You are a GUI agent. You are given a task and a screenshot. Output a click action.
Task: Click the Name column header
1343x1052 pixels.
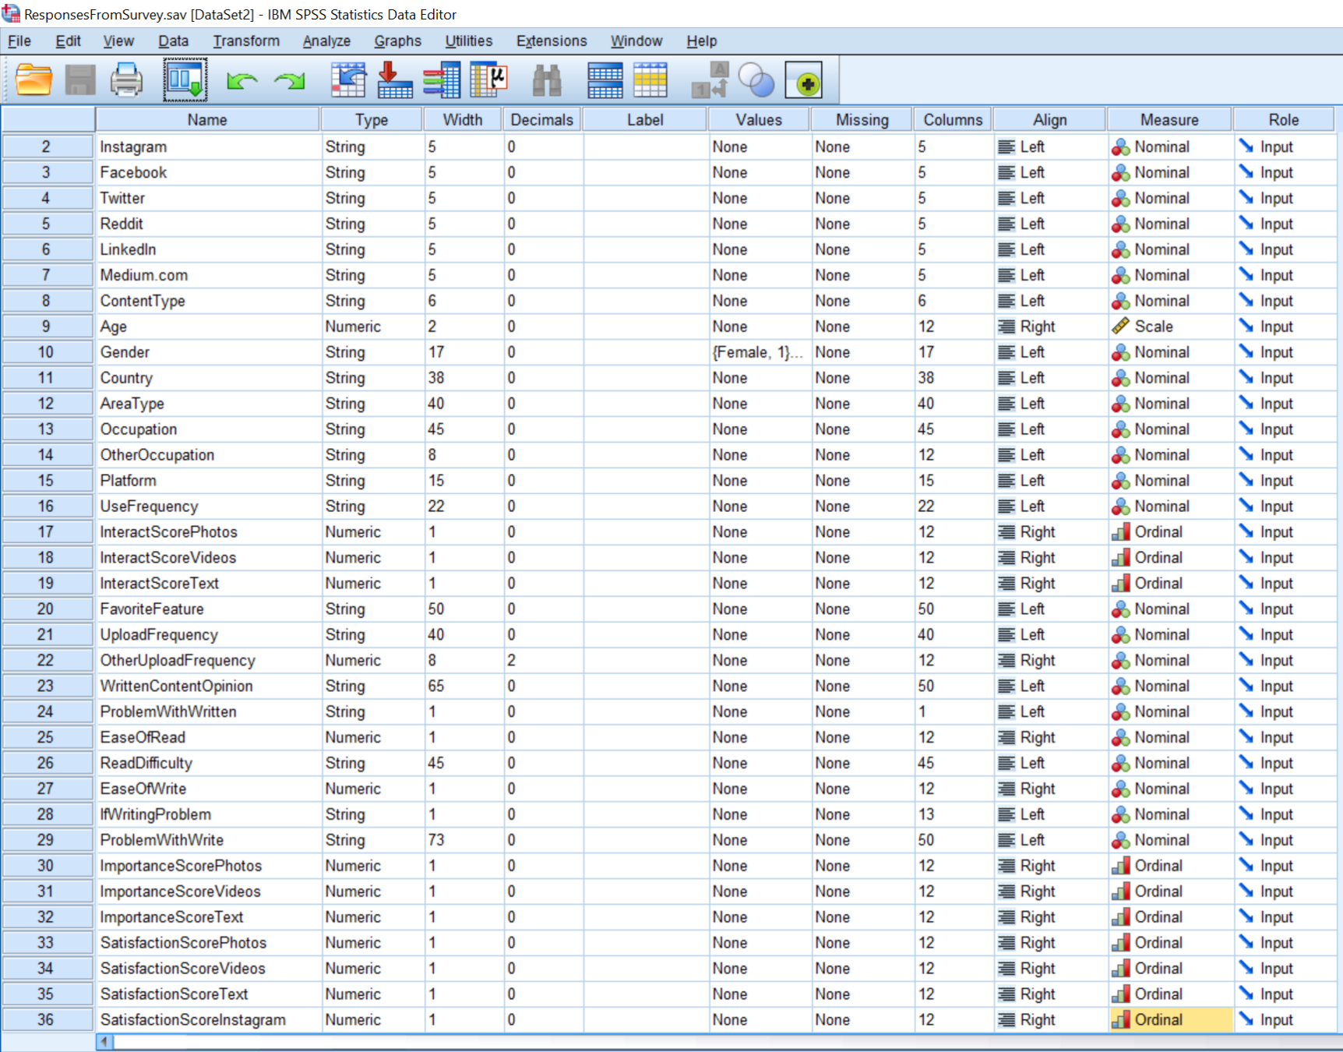point(207,120)
